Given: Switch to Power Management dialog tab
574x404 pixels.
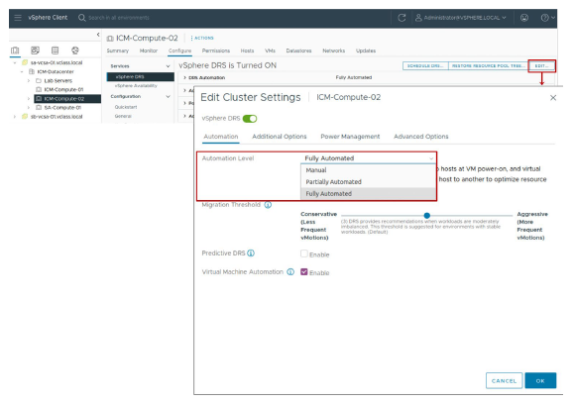Looking at the screenshot, I should tap(350, 137).
